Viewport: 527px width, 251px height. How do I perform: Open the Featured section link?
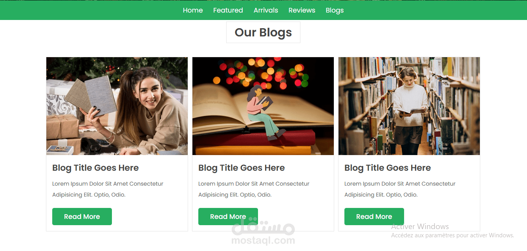228,10
